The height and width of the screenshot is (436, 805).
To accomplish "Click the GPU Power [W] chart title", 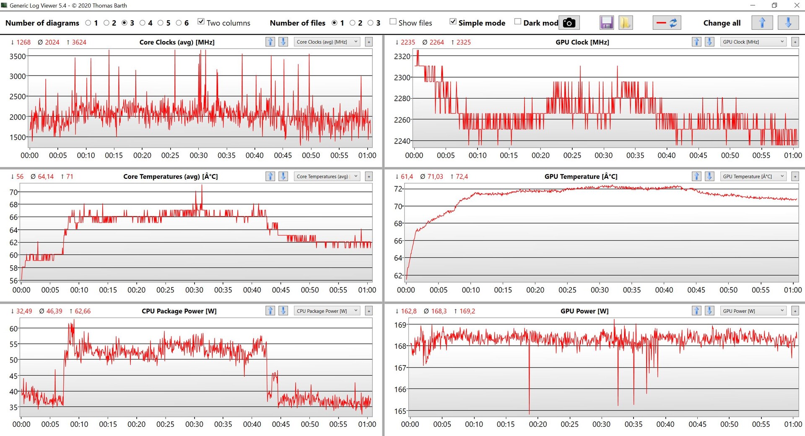I will pos(584,311).
